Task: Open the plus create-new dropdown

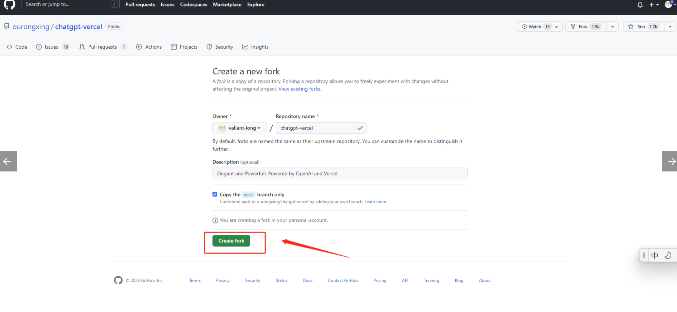Action: pyautogui.click(x=654, y=4)
